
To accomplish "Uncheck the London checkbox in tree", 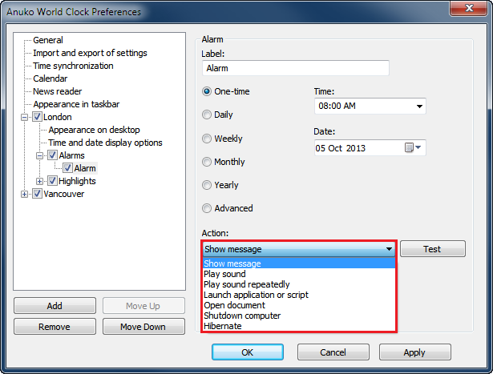I will pyautogui.click(x=38, y=117).
